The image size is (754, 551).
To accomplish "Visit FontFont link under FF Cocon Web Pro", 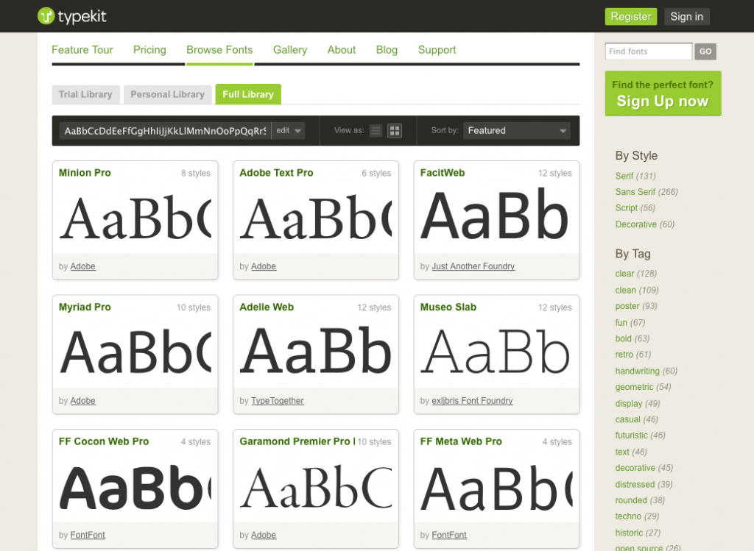I will [88, 535].
